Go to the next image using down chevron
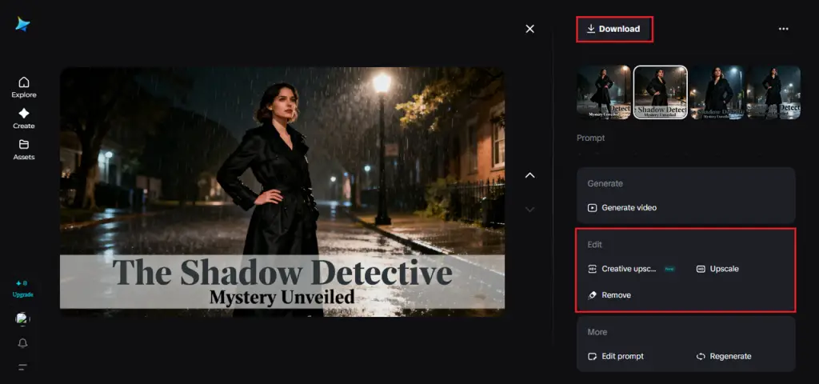Image resolution: width=819 pixels, height=384 pixels. click(529, 209)
